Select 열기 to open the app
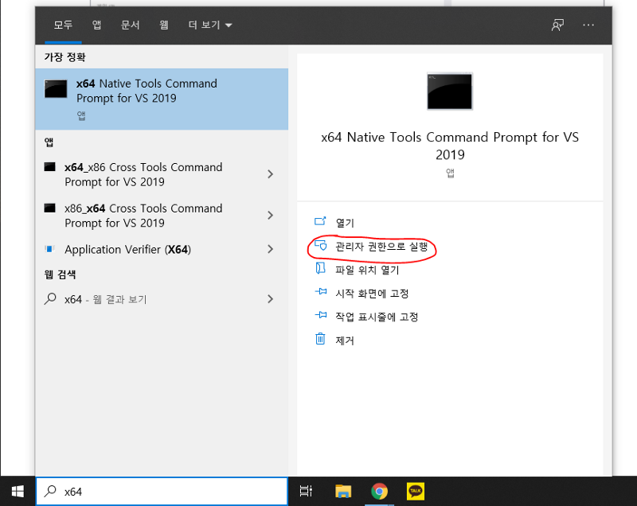The height and width of the screenshot is (506, 637). (x=345, y=223)
